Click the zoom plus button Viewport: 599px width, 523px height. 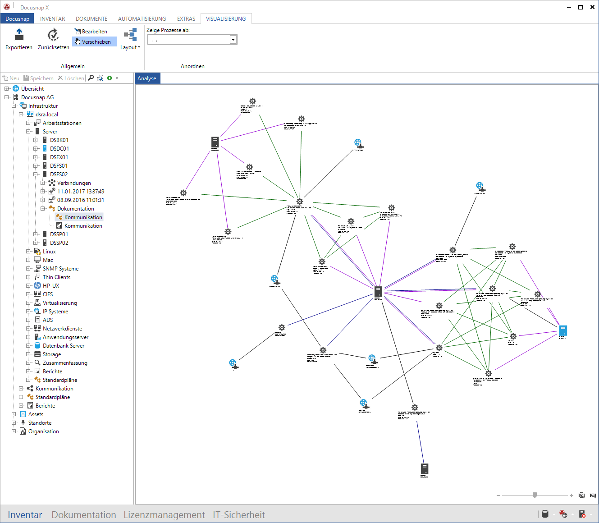point(572,495)
